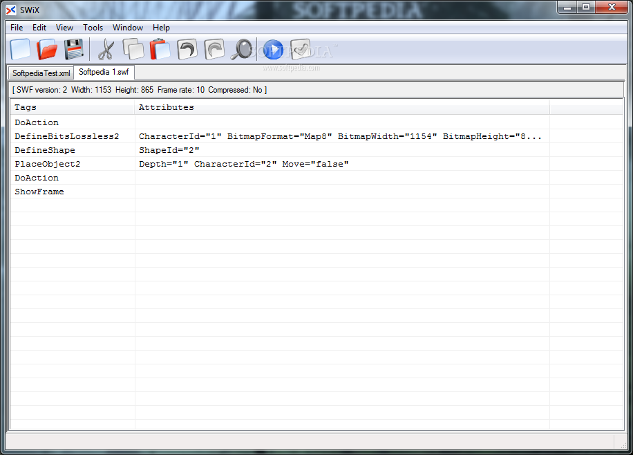Click the Tags column header
The image size is (633, 455).
click(73, 107)
